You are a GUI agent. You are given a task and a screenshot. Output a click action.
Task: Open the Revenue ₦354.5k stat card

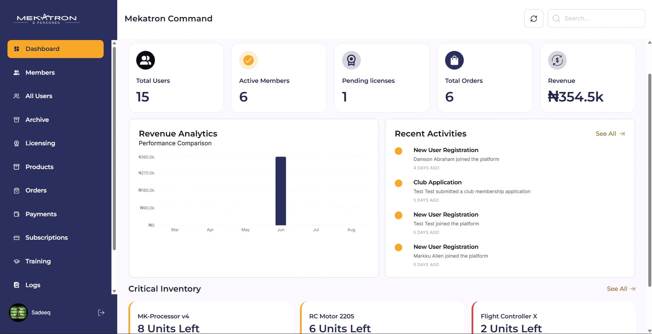click(588, 78)
